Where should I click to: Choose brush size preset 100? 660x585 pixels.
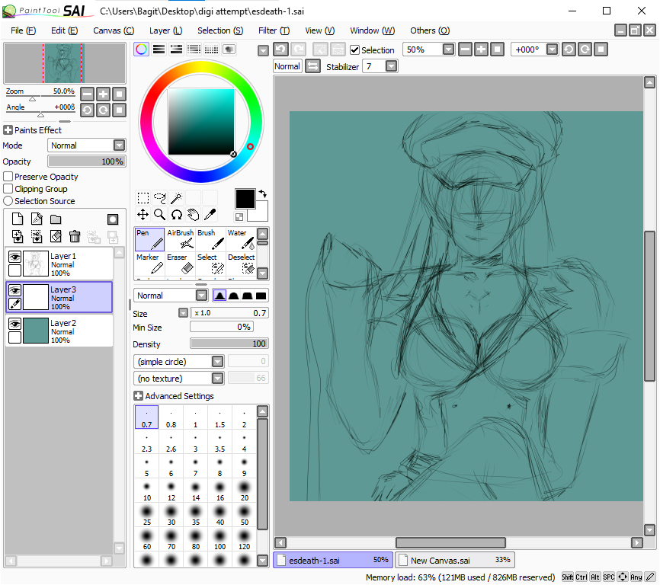[x=220, y=539]
